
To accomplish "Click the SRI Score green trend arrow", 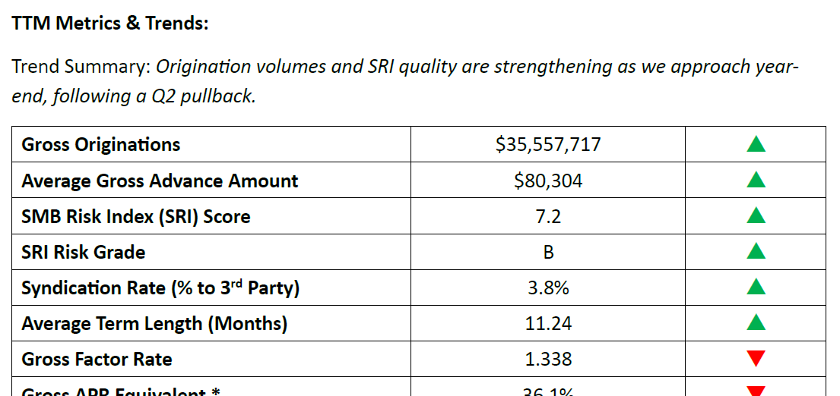I will coord(756,216).
